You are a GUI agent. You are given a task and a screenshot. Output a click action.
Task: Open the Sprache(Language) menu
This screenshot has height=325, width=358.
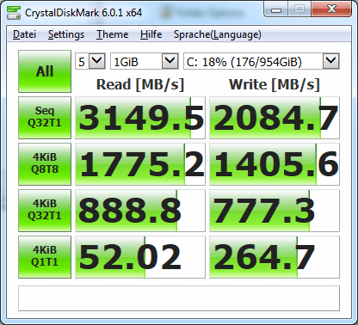click(x=218, y=34)
